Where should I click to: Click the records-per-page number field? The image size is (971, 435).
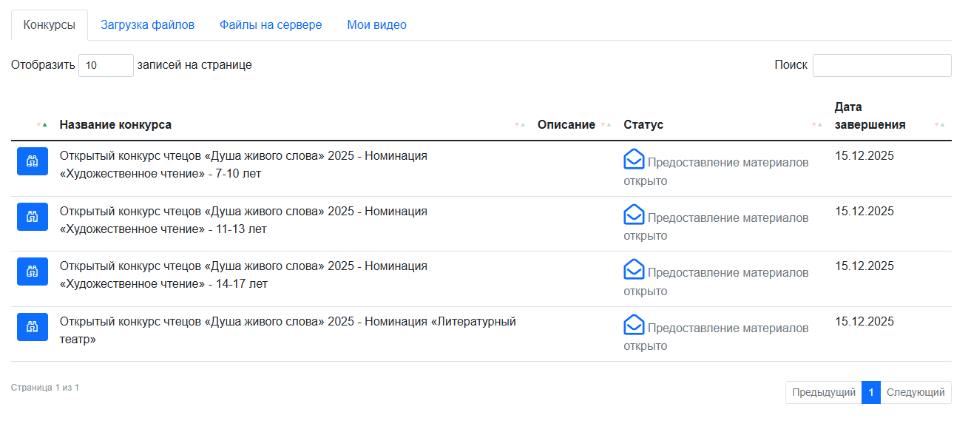(106, 65)
